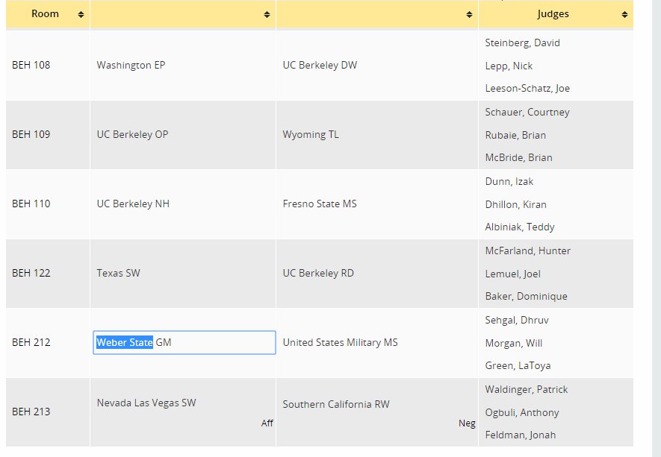Sort by the unlabeled third column
Viewport: 661px width, 457px height.
tap(469, 15)
